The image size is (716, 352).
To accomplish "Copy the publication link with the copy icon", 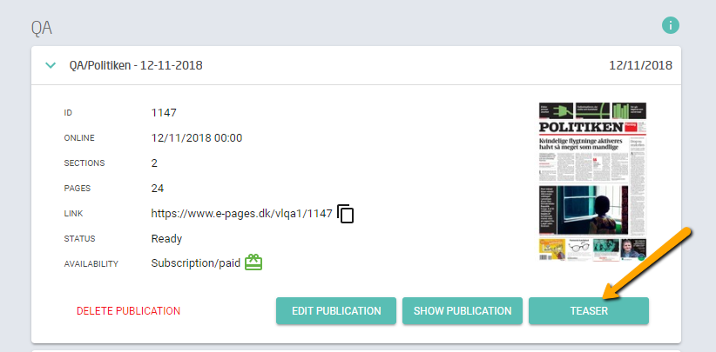I will pyautogui.click(x=346, y=214).
